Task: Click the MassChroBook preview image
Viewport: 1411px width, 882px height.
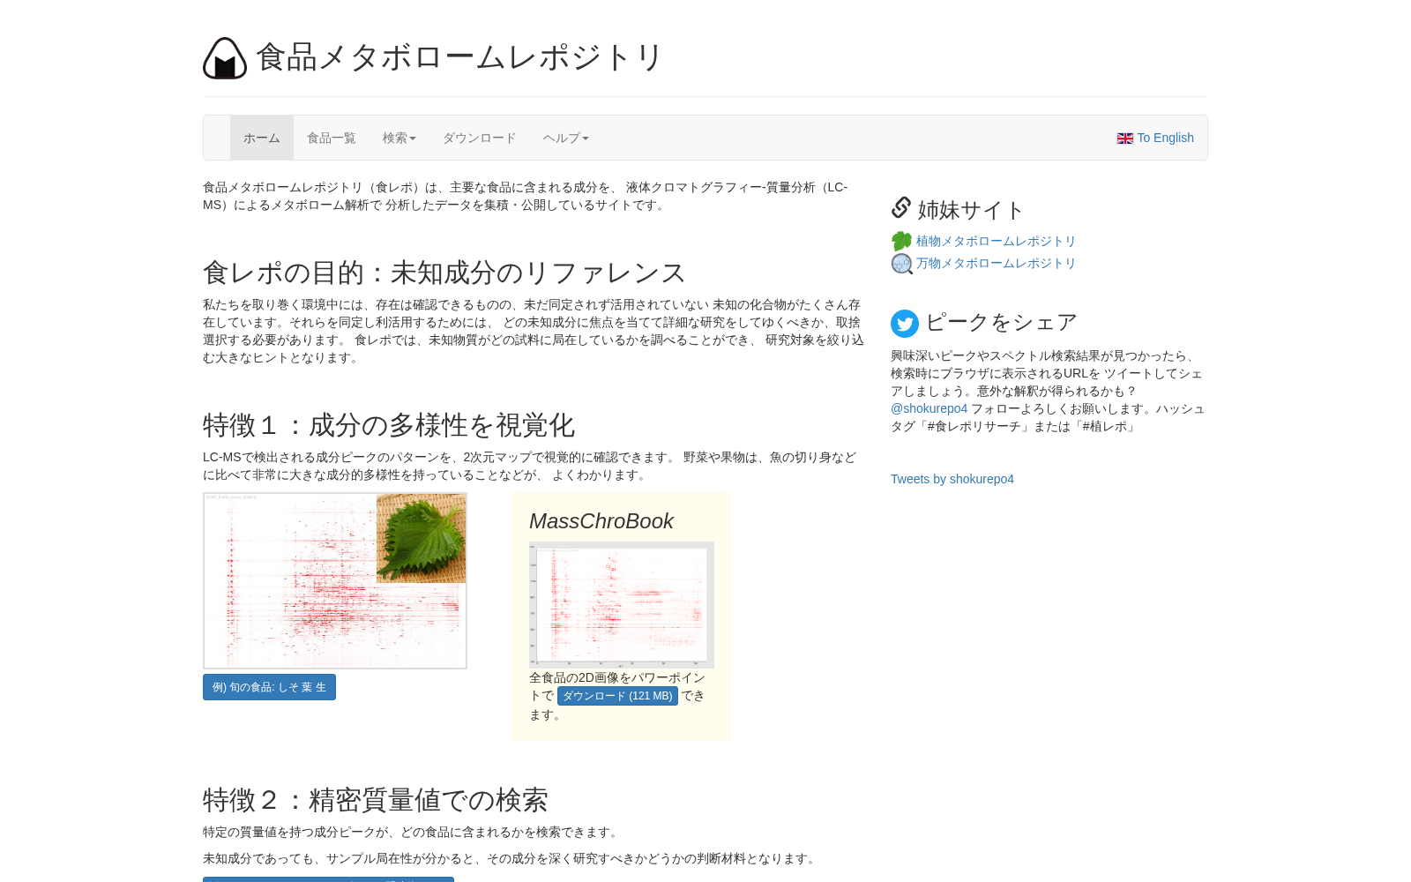Action: (x=622, y=604)
